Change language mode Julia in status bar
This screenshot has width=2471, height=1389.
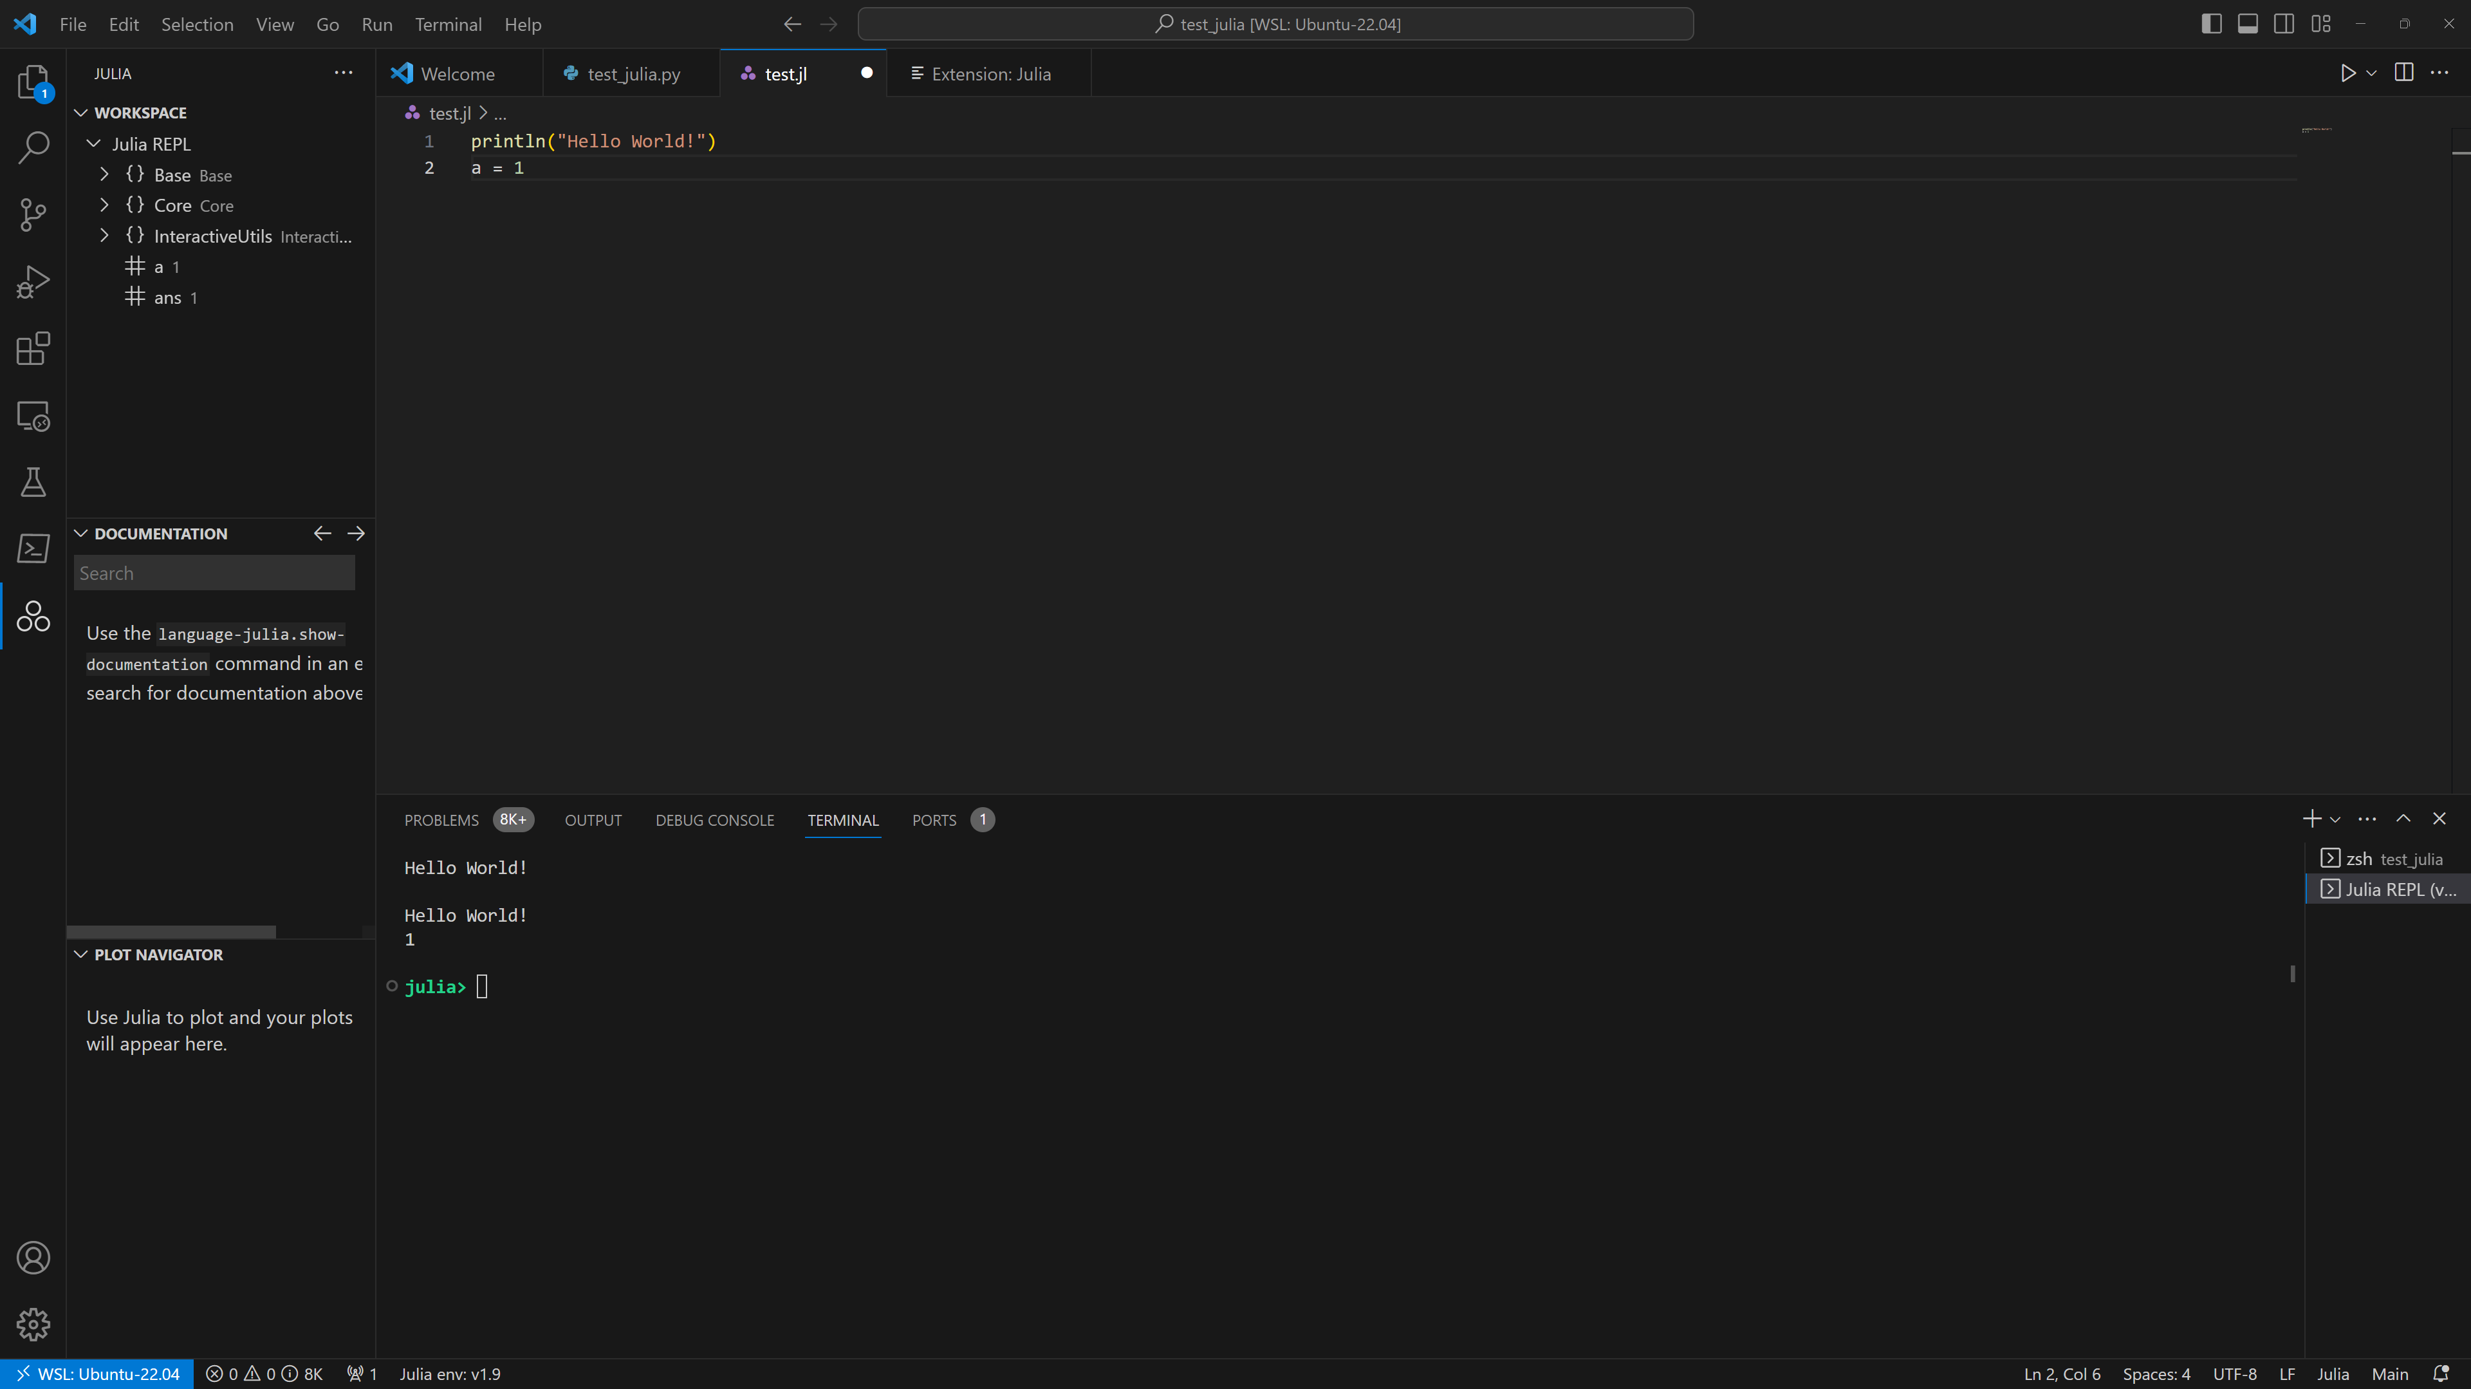click(x=2333, y=1374)
